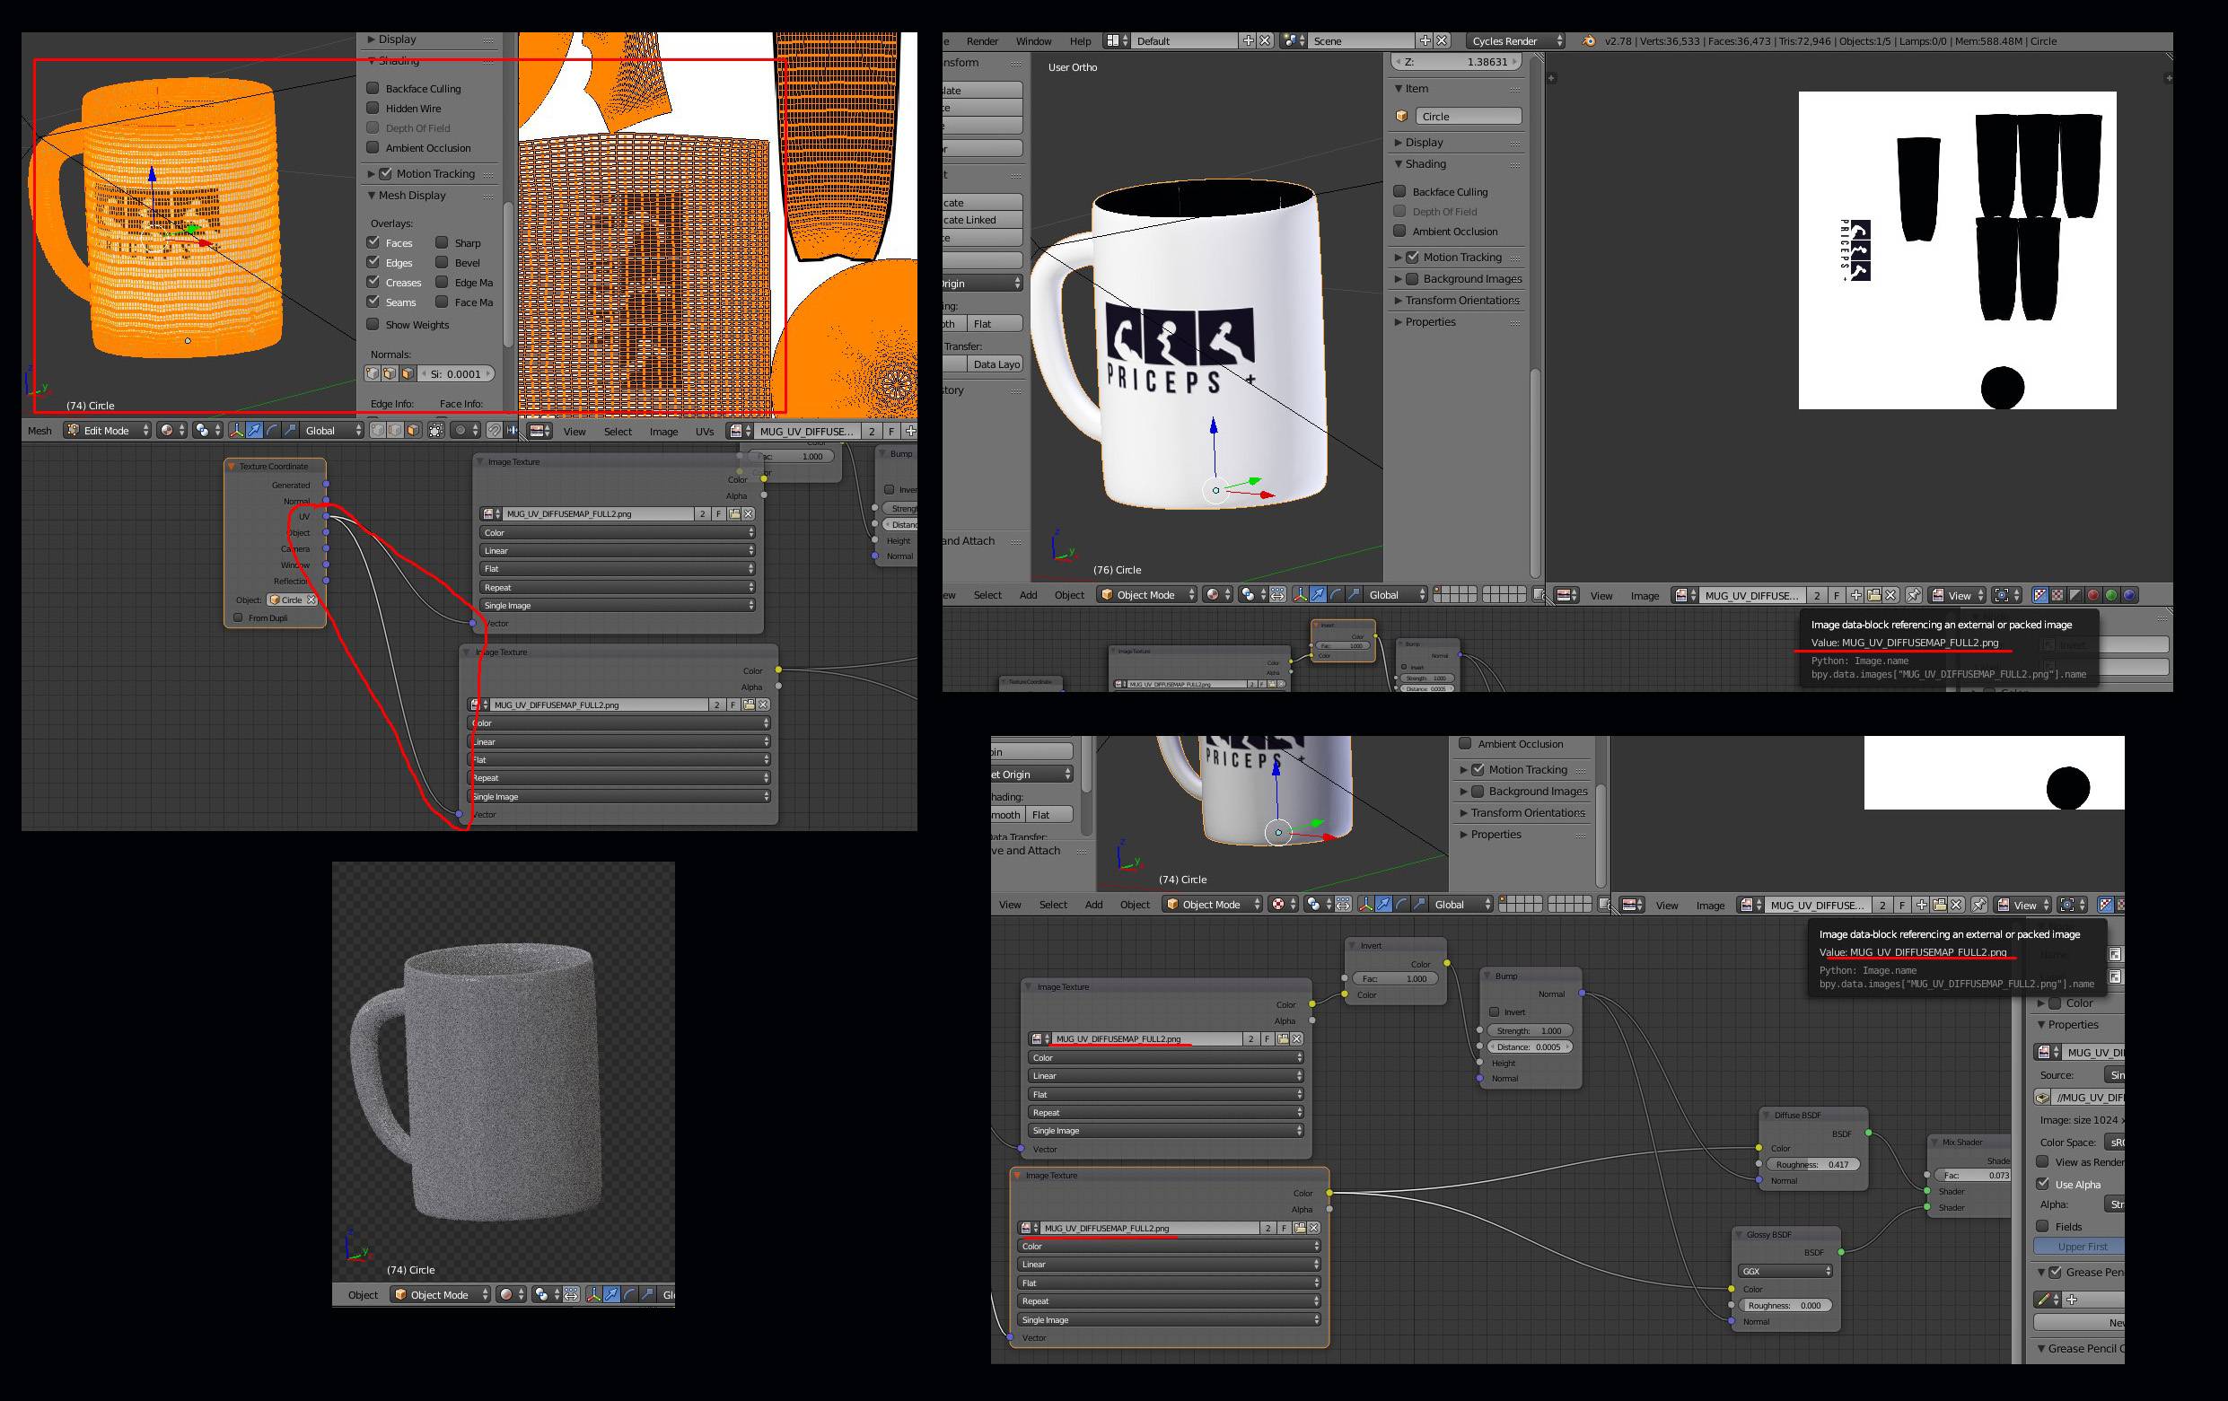Click the scene browser icon left of the Scene field
Image resolution: width=2228 pixels, height=1401 pixels.
(1294, 40)
